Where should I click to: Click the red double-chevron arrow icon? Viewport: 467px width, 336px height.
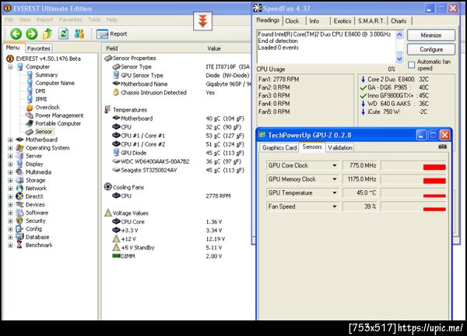(x=203, y=21)
